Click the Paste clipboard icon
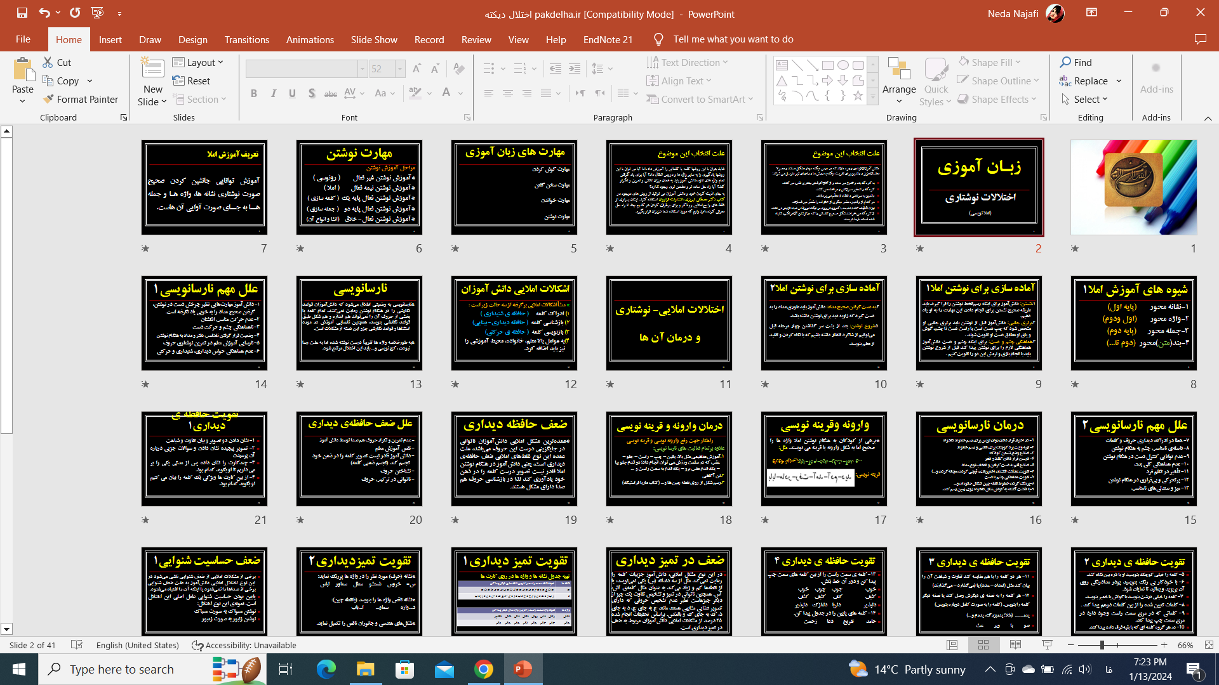The width and height of the screenshot is (1219, 685). pos(23,71)
